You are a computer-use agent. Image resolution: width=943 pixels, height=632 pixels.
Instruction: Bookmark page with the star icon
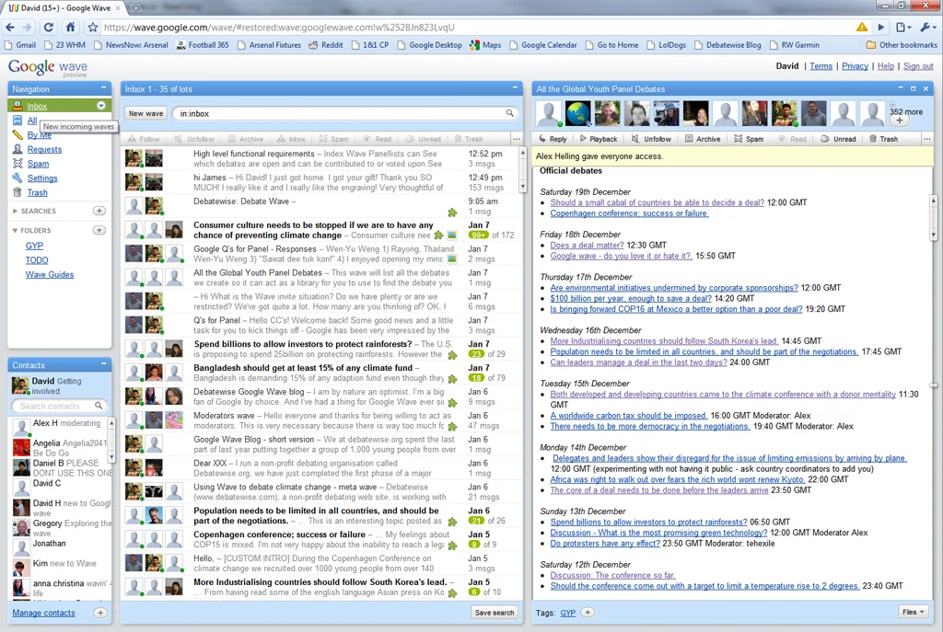point(93,27)
